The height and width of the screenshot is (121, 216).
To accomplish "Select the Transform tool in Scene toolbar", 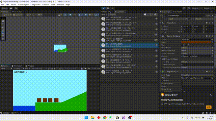I will pyautogui.click(x=3, y=36).
